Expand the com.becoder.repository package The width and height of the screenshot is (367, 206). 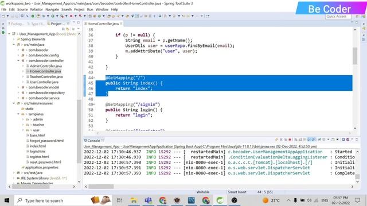[18, 93]
